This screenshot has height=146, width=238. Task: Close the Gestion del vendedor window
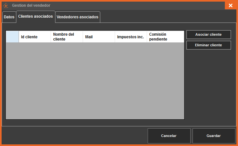[x=230, y=5]
